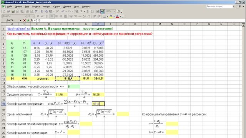Sort ascending with the A-Z icon
The height and width of the screenshot is (138, 246).
point(88,11)
